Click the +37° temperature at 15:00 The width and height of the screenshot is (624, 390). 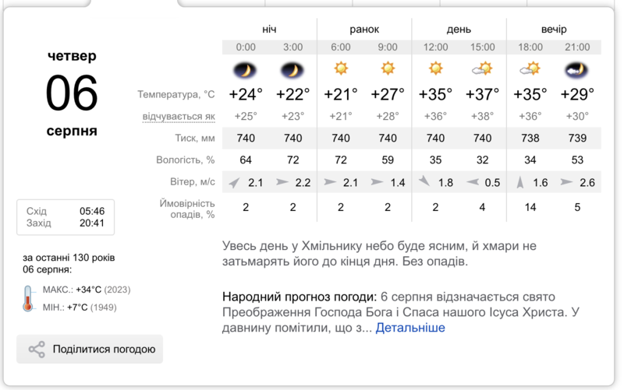pos(482,94)
